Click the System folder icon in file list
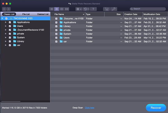This screenshot has width=168, height=113. click(61, 34)
